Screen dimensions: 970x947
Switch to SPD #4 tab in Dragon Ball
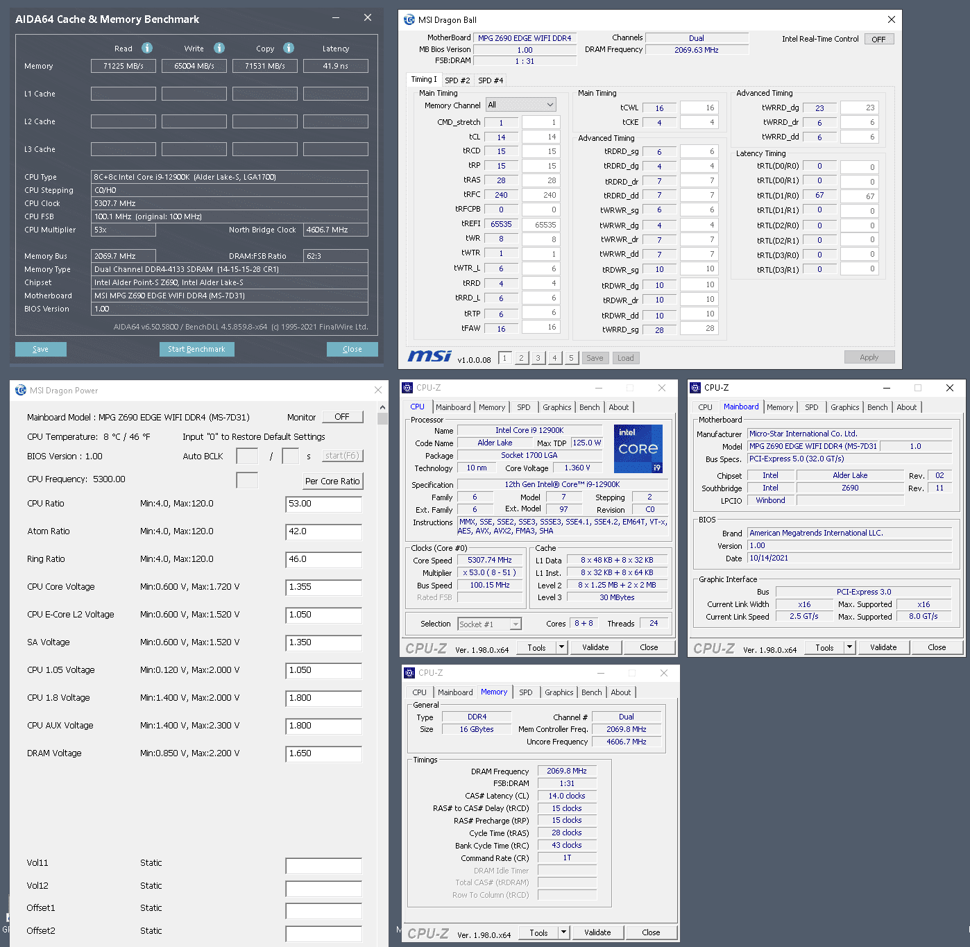pos(491,80)
